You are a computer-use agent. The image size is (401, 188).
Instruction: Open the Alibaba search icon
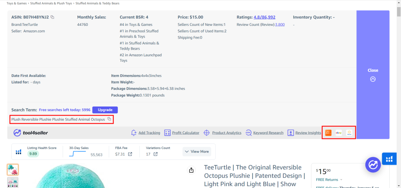pos(328,132)
